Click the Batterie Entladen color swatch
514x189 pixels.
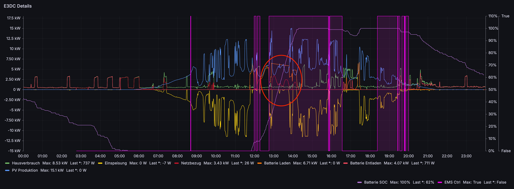[x=346, y=163]
